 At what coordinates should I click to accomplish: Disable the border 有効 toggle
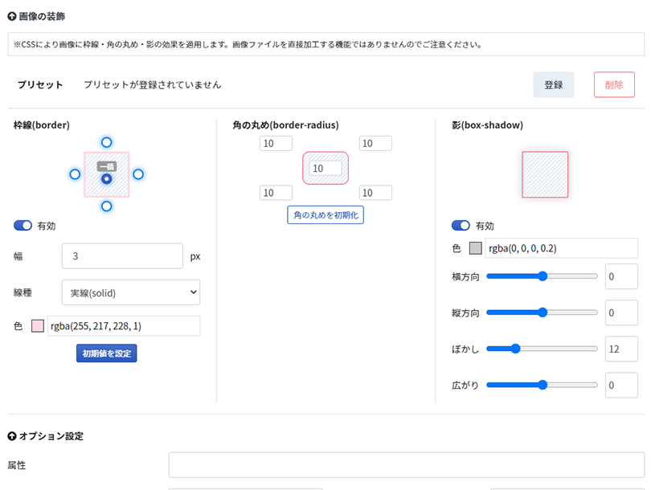click(x=23, y=225)
